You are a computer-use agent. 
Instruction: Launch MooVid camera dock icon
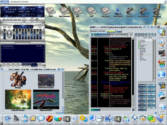[x=67, y=119]
